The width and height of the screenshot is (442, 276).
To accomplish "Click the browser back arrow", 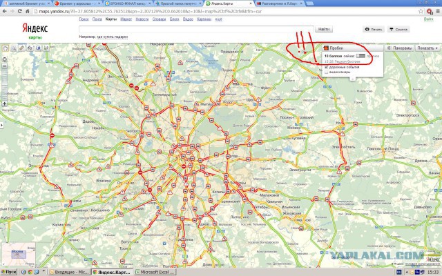I will click(x=5, y=11).
